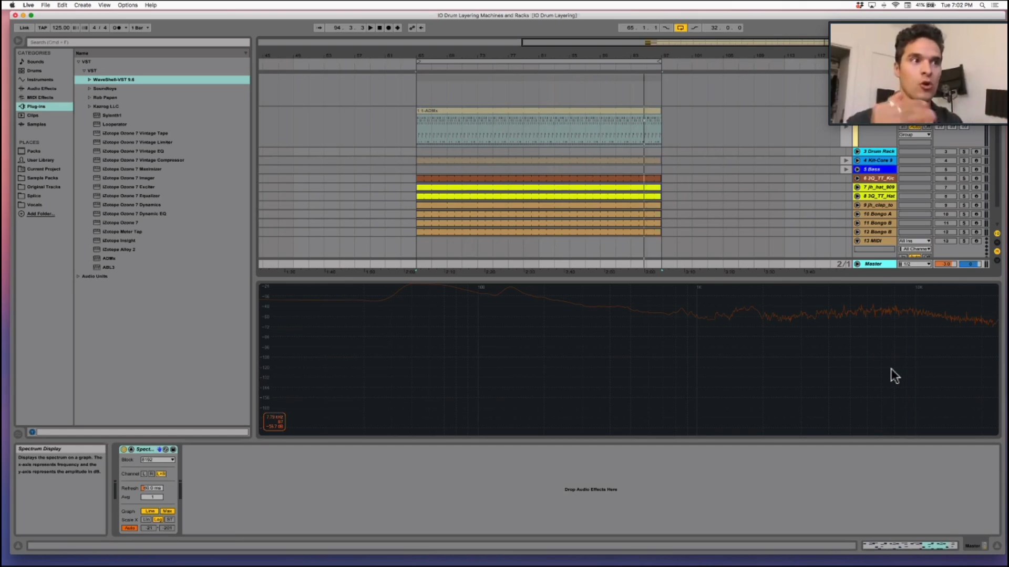
Task: Toggle the Loop switch in transport bar
Action: click(680, 28)
